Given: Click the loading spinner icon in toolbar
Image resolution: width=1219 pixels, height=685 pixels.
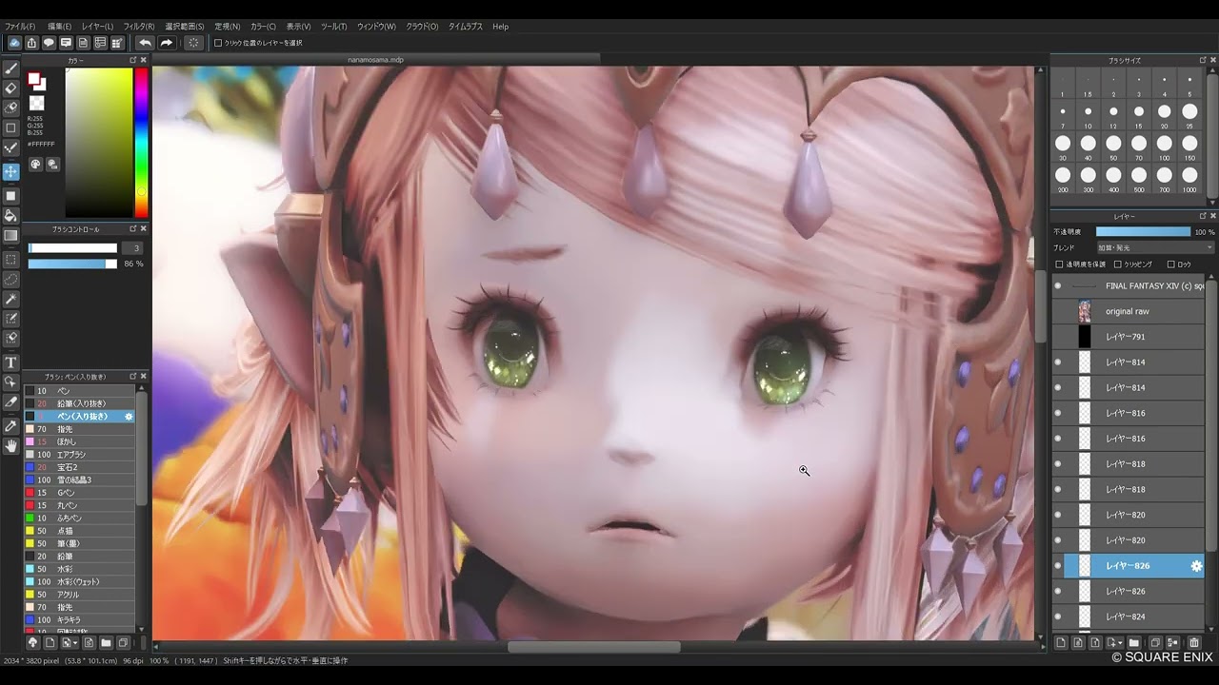Looking at the screenshot, I should click(193, 43).
